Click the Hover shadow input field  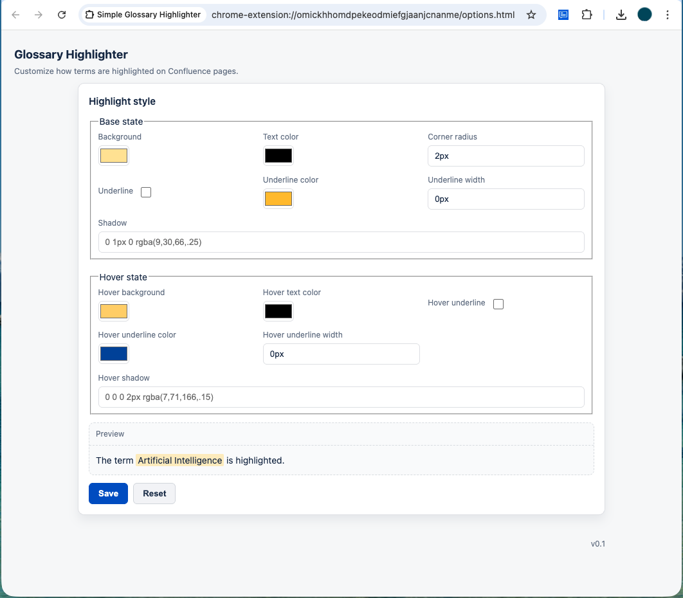(x=341, y=397)
